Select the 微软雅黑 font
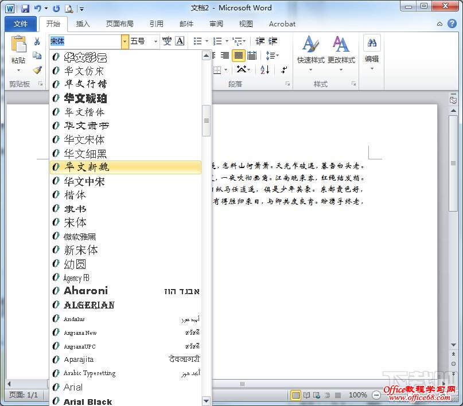Viewport: 463px width, 406px height. (126, 237)
